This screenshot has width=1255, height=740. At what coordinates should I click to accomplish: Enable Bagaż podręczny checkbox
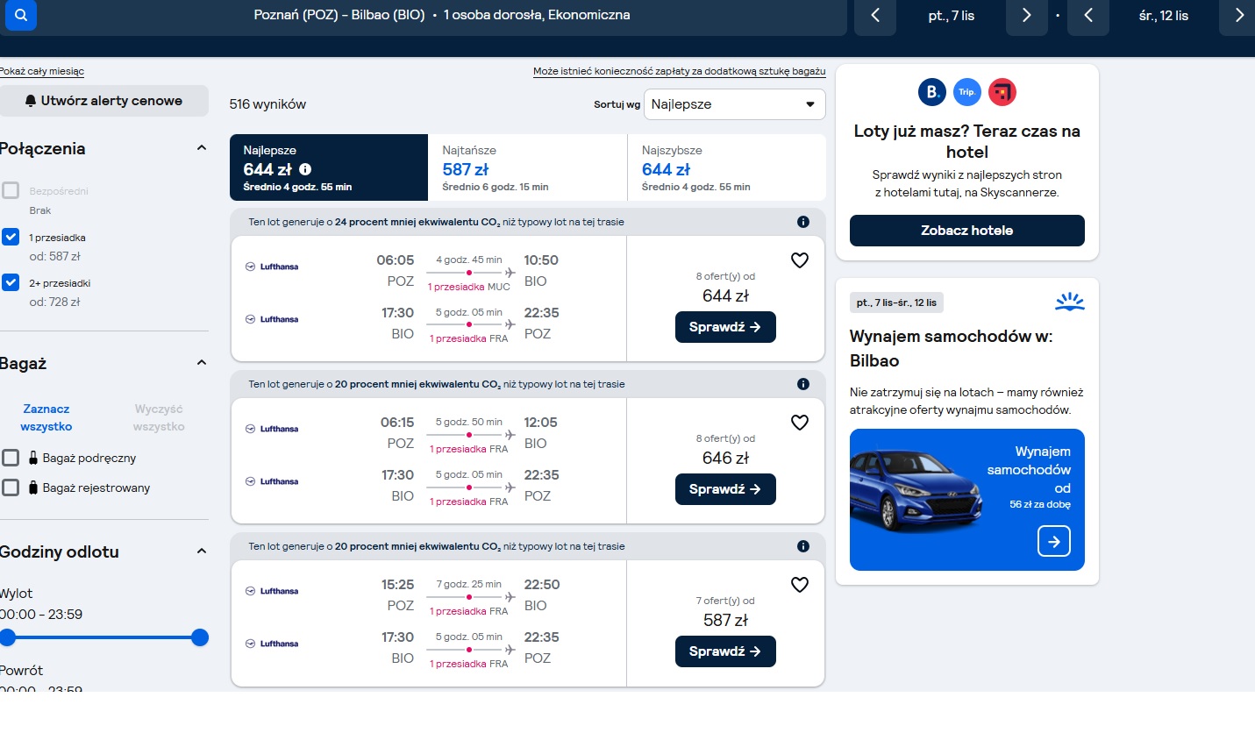[11, 458]
